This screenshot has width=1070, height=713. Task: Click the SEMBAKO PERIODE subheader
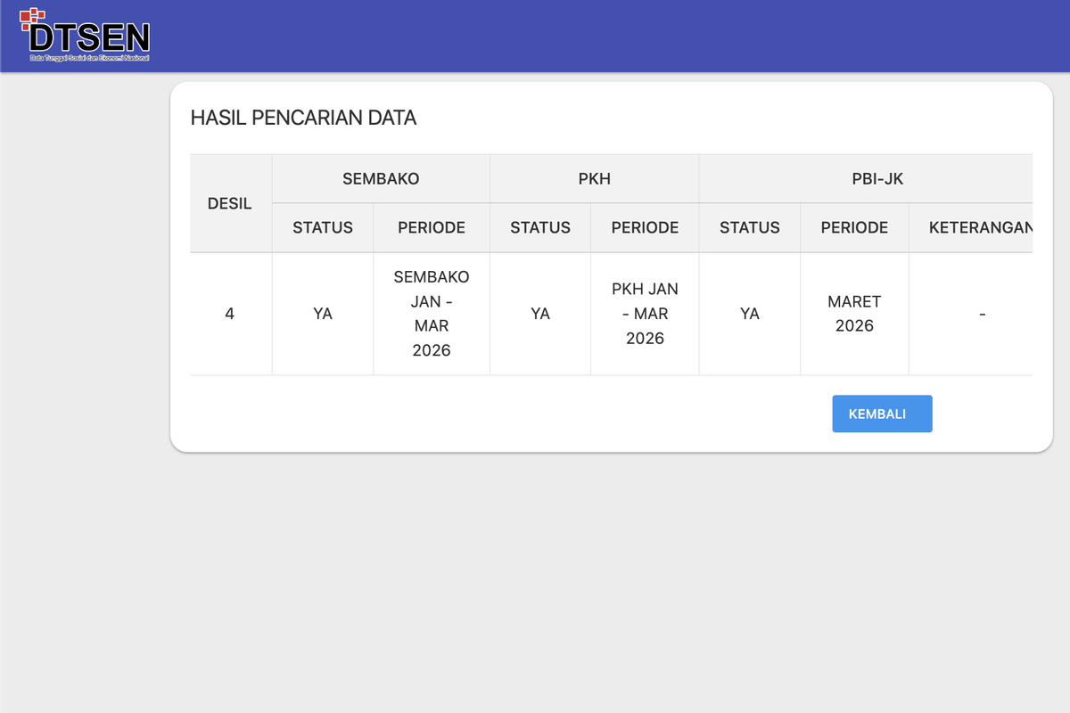pyautogui.click(x=432, y=227)
